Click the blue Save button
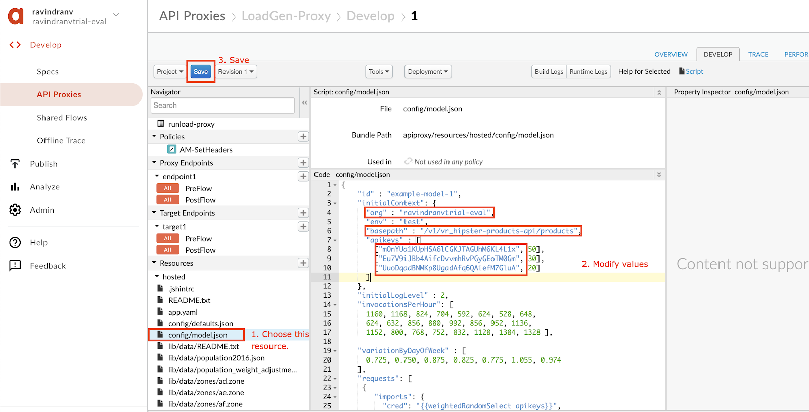809x412 pixels. click(x=201, y=72)
